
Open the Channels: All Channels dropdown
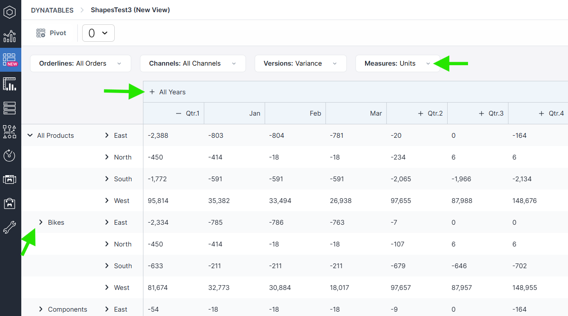[193, 63]
